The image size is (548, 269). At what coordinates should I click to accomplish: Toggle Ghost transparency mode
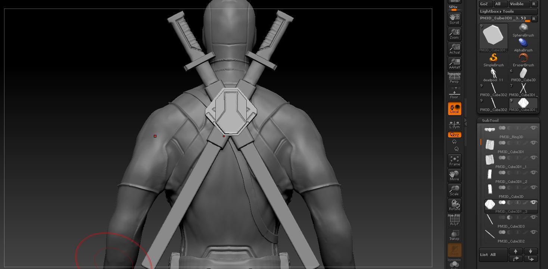tap(454, 250)
